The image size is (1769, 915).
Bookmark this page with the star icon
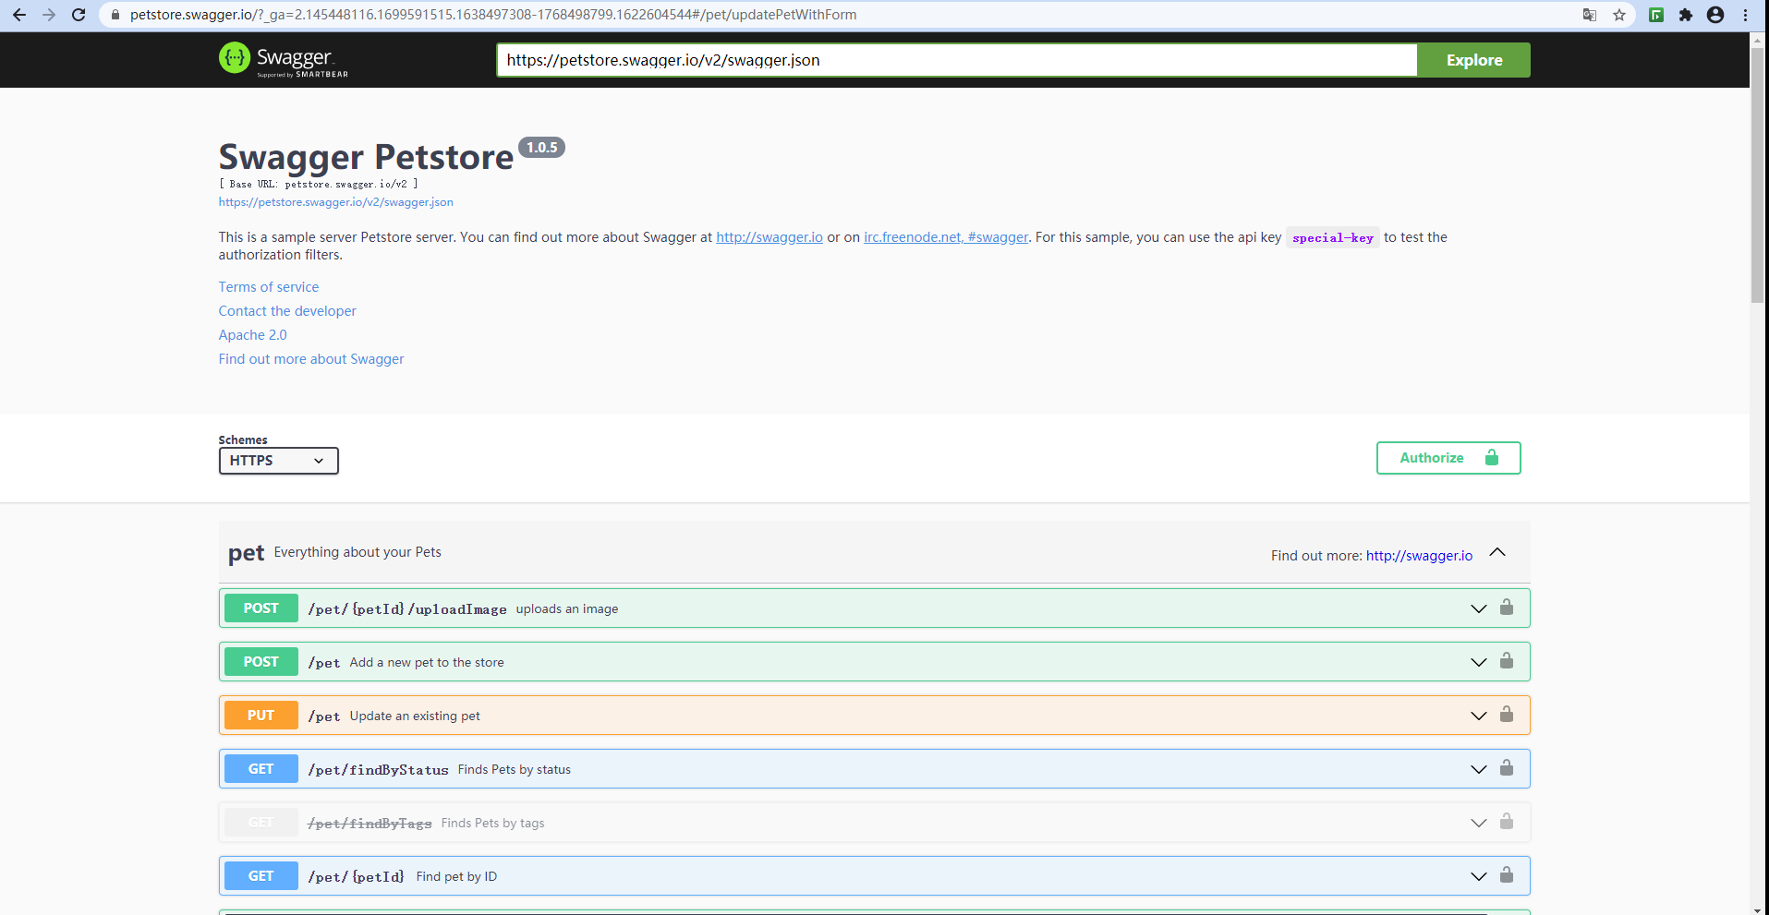tap(1619, 15)
